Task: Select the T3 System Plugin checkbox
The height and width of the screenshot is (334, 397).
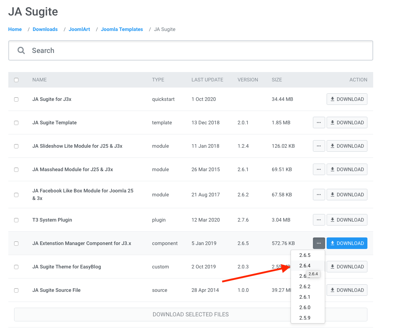Action: pos(16,220)
